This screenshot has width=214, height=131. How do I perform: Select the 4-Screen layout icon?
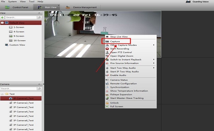[11, 32]
